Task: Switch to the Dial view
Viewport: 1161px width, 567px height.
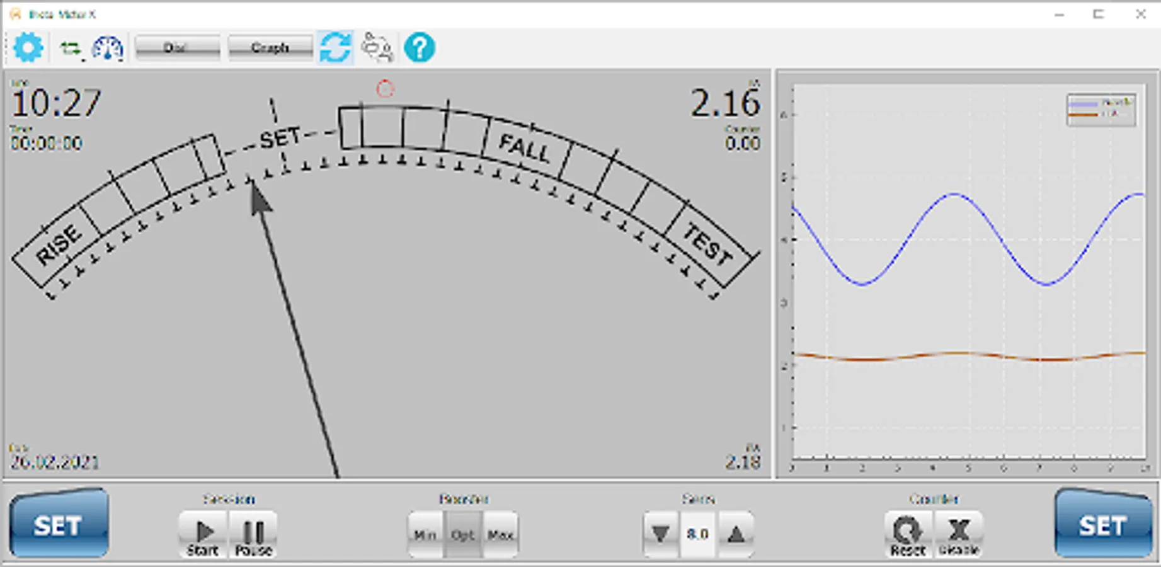Action: click(x=178, y=48)
